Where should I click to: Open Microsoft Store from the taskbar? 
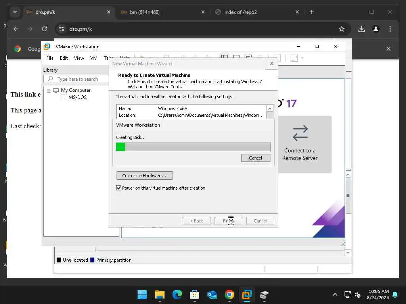(194, 294)
